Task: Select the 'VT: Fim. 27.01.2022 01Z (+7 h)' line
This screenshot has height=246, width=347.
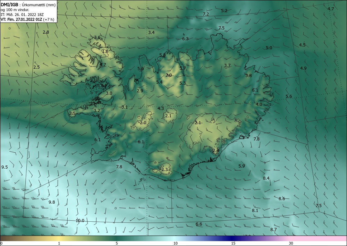Action: (x=27, y=19)
